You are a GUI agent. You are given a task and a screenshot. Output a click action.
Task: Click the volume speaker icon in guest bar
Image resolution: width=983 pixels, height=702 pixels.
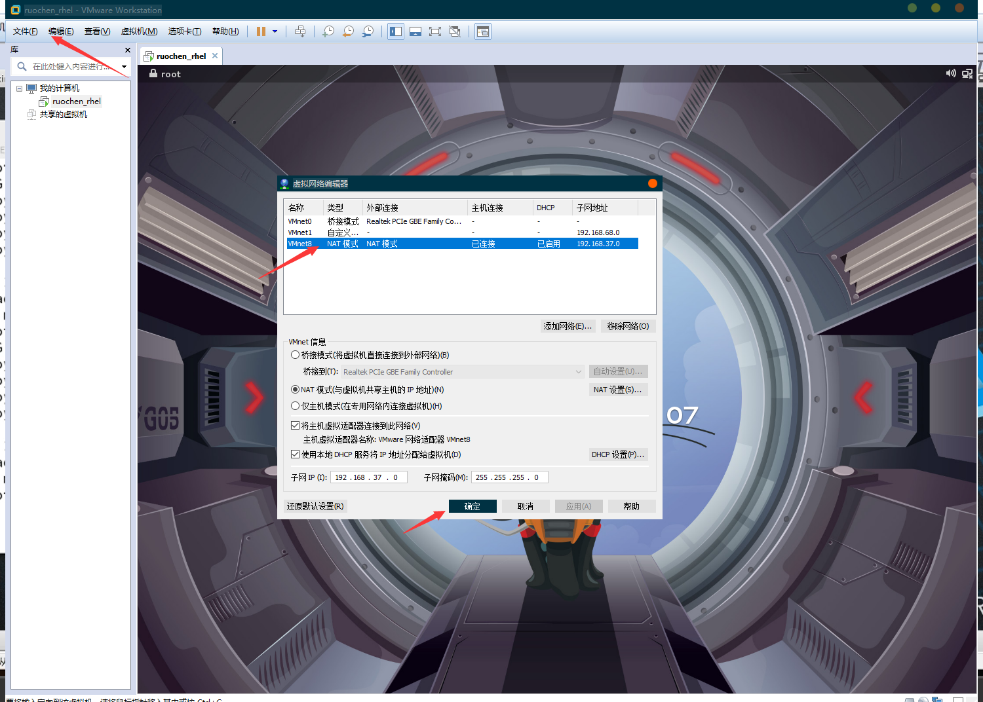[x=951, y=73]
